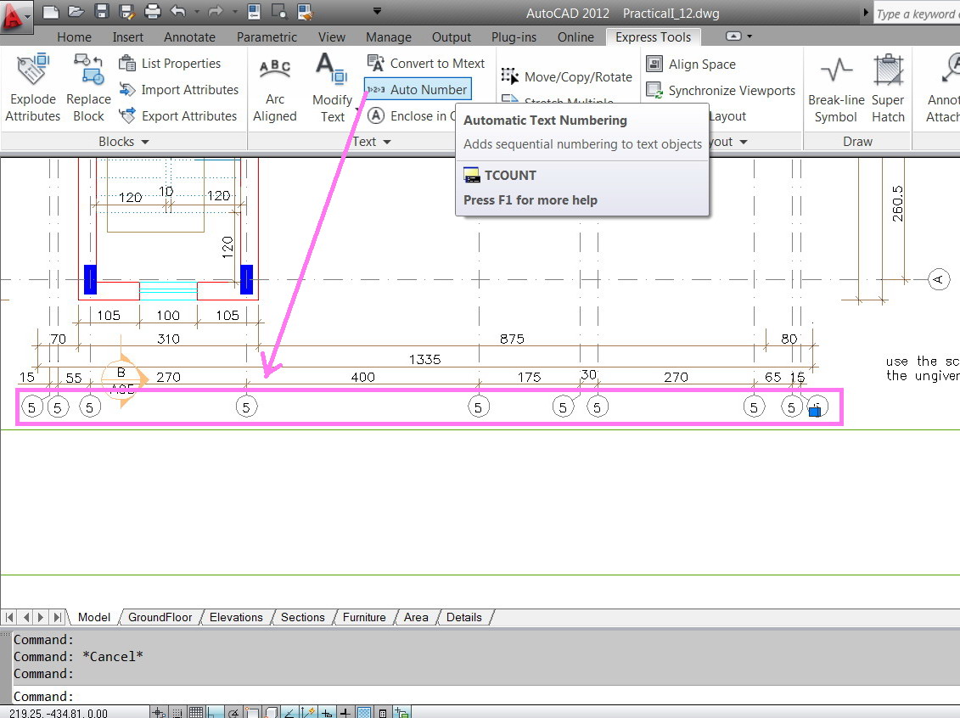Click the Save icon in quick access toolbar
The width and height of the screenshot is (960, 718).
click(x=102, y=12)
